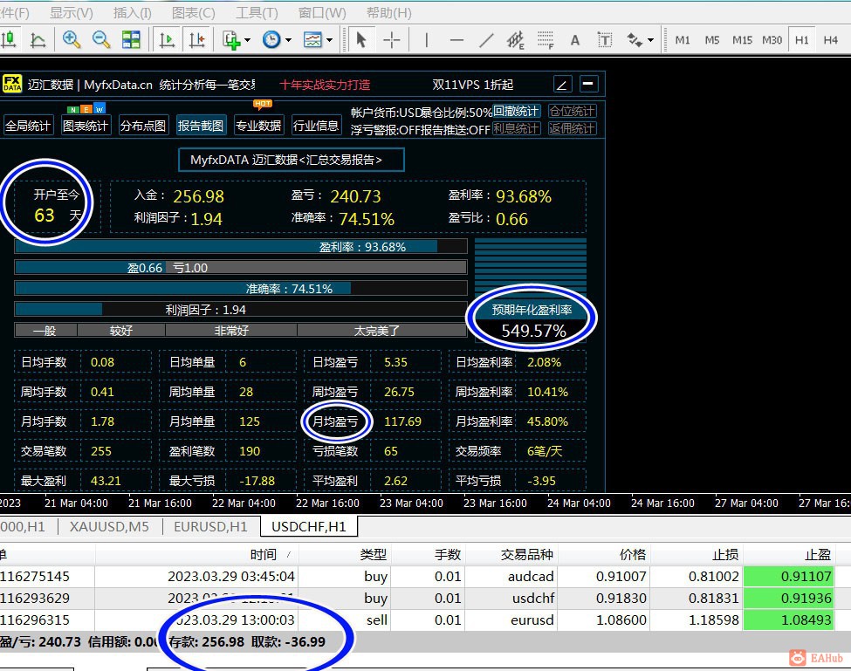The image size is (851, 671).
Task: Switch chart to M15 timeframe
Action: 742,39
